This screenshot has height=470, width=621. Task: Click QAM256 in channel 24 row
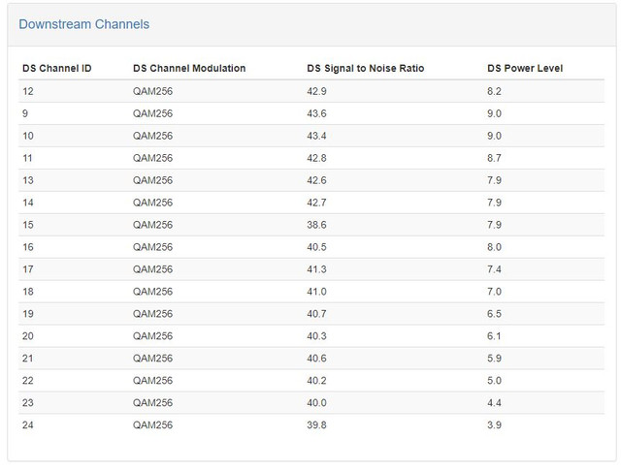tap(152, 424)
